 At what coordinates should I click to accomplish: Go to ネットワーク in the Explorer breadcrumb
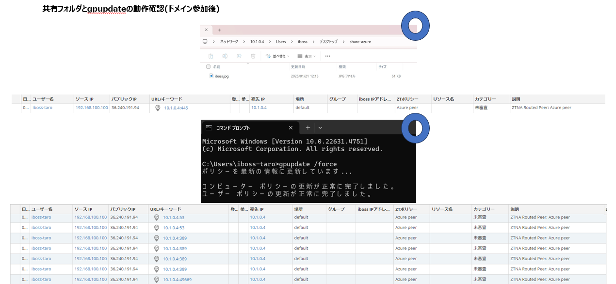229,42
